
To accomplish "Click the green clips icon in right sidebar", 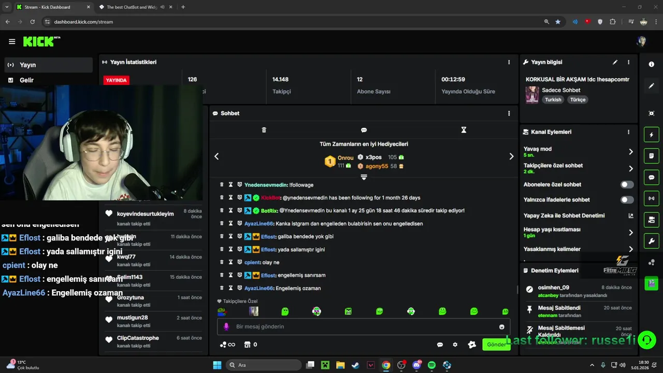I will point(652,283).
